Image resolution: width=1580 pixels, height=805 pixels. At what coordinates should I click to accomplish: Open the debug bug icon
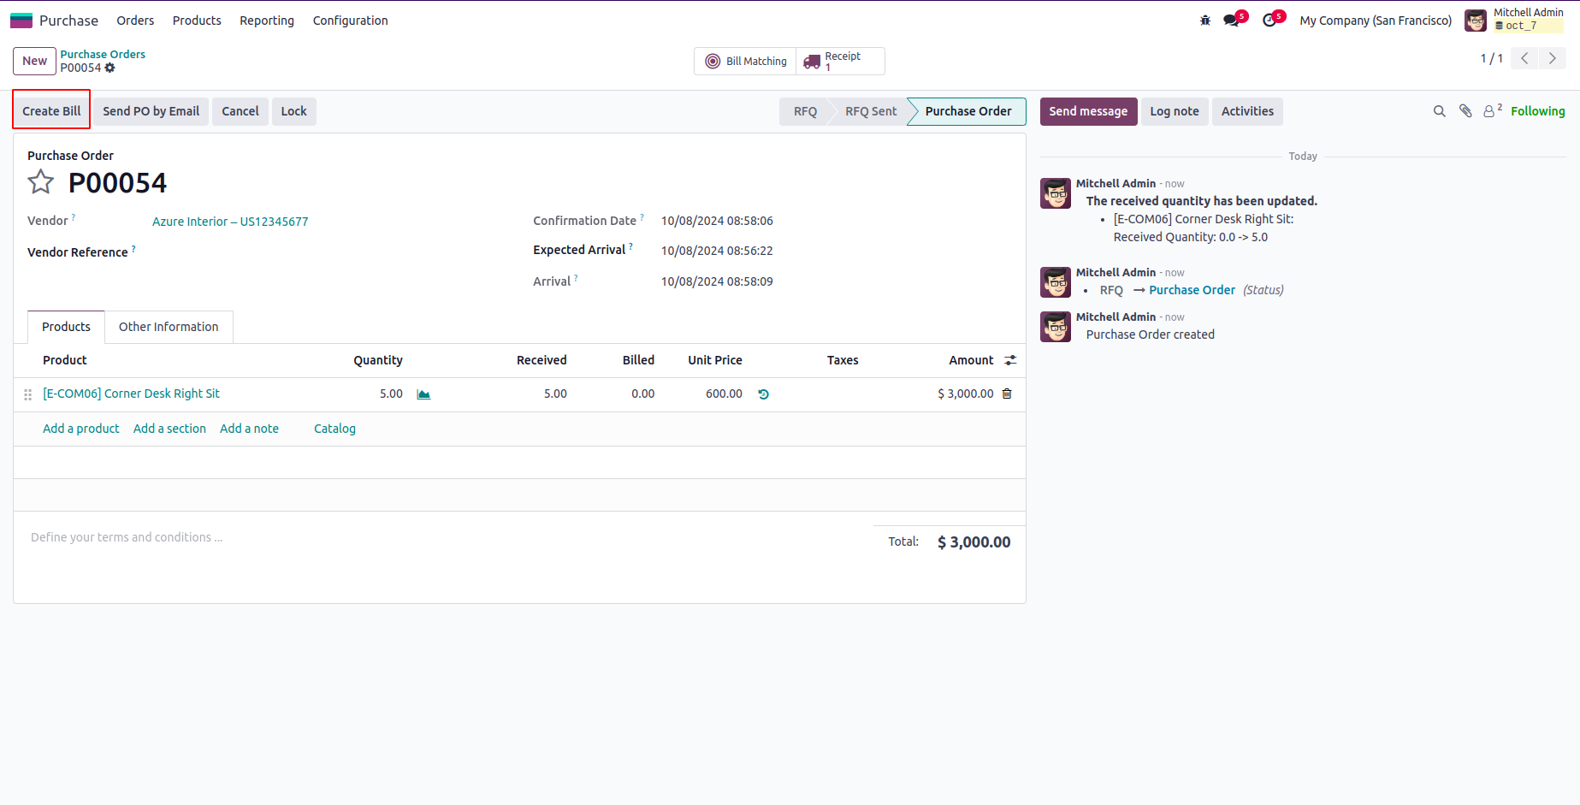click(1205, 21)
